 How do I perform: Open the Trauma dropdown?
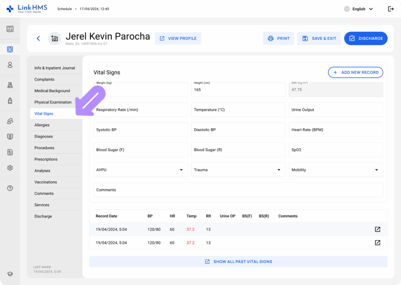(238, 170)
